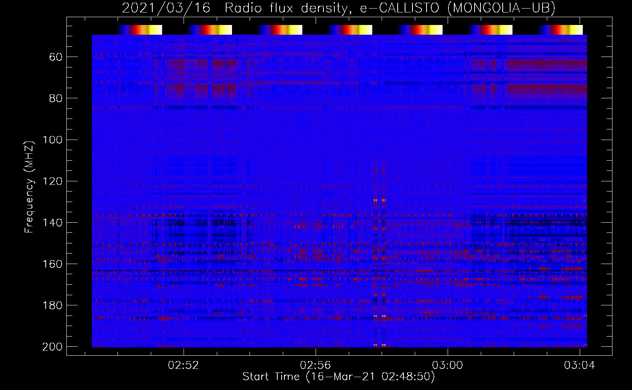Image resolution: width=632 pixels, height=390 pixels.
Task: Click the 120 MHz frequency label
Action: (52, 181)
